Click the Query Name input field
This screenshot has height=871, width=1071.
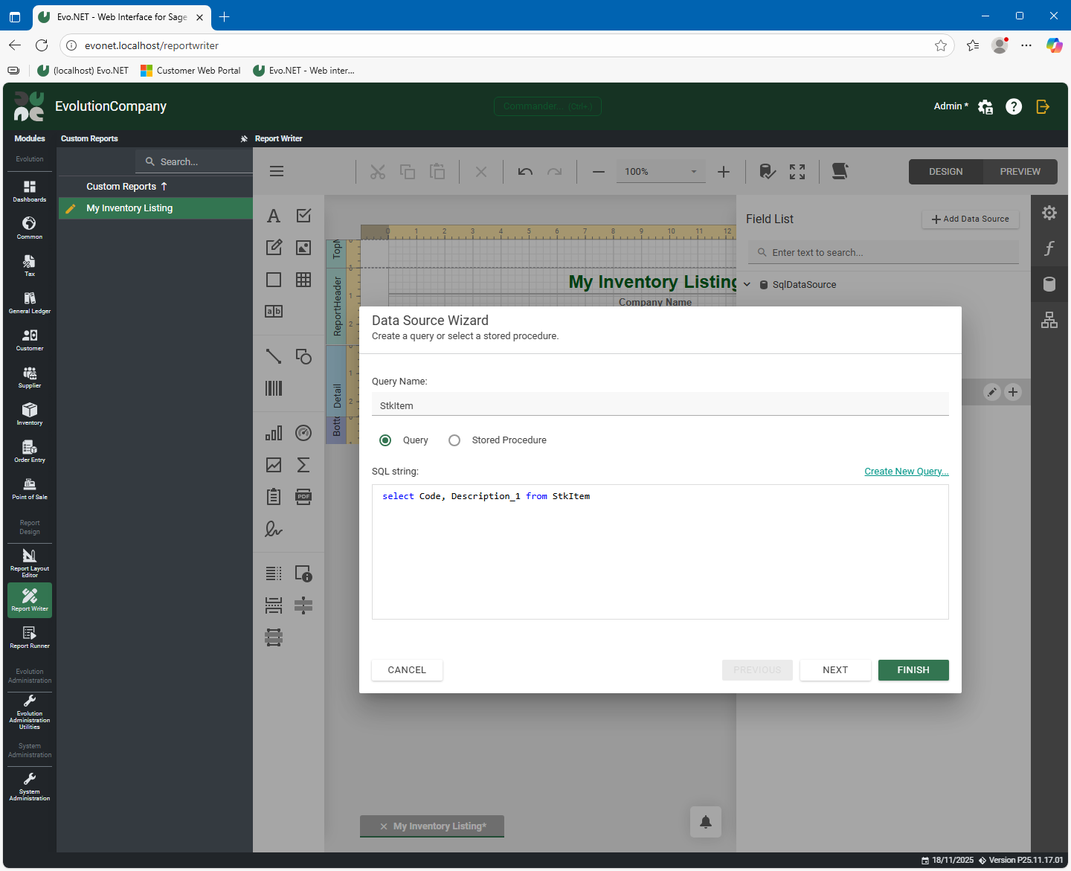point(660,405)
